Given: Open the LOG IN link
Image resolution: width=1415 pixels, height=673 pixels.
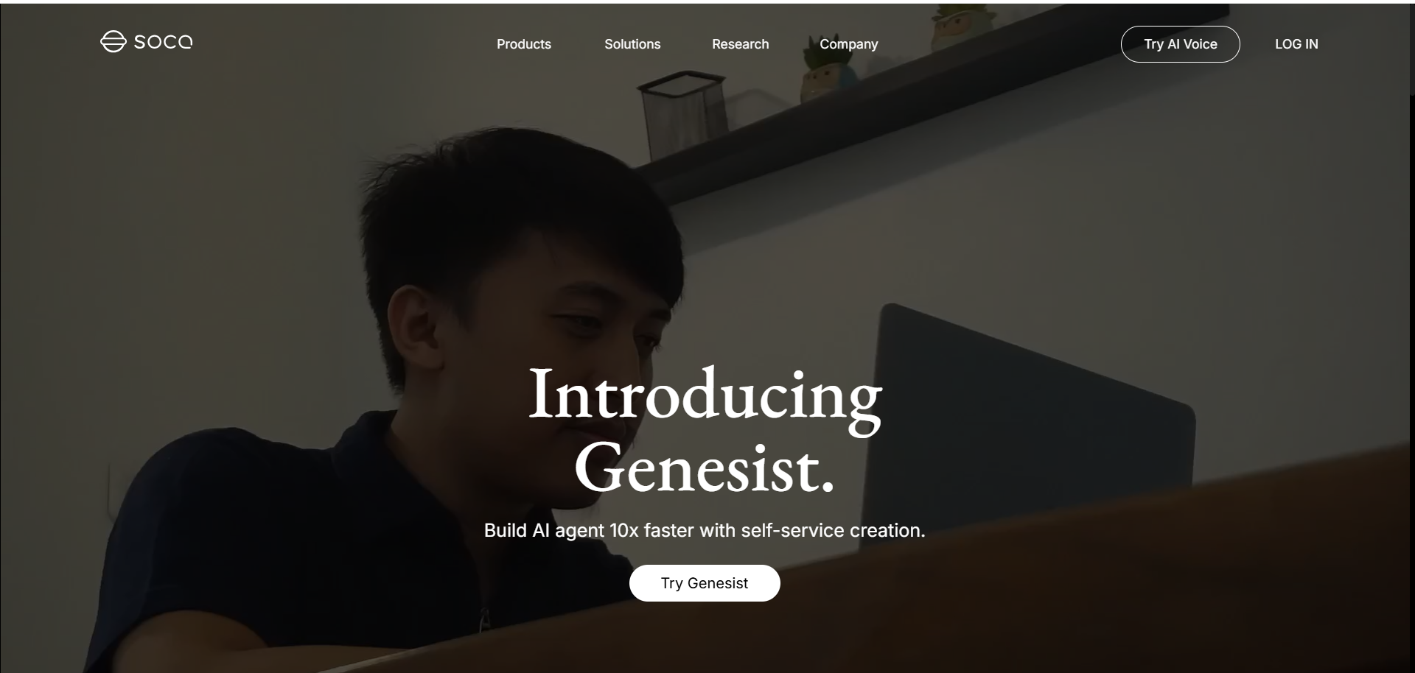Looking at the screenshot, I should 1296,44.
